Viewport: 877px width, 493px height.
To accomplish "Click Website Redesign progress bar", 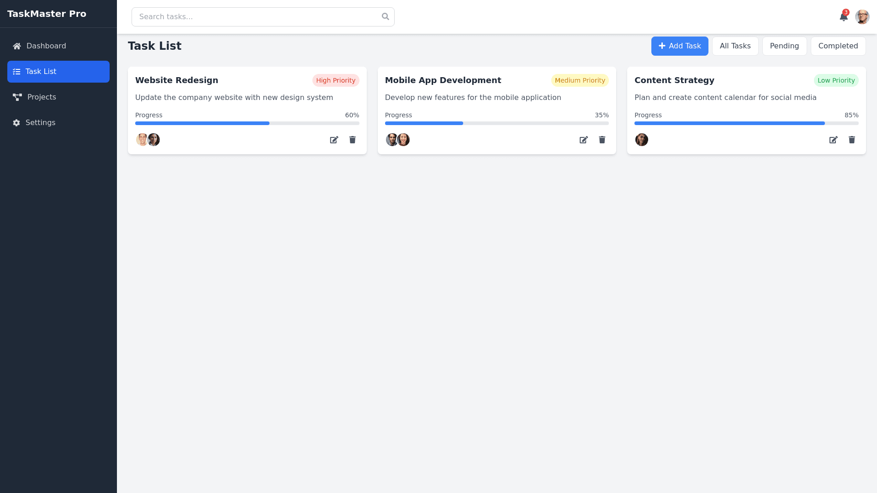I will [x=247, y=123].
